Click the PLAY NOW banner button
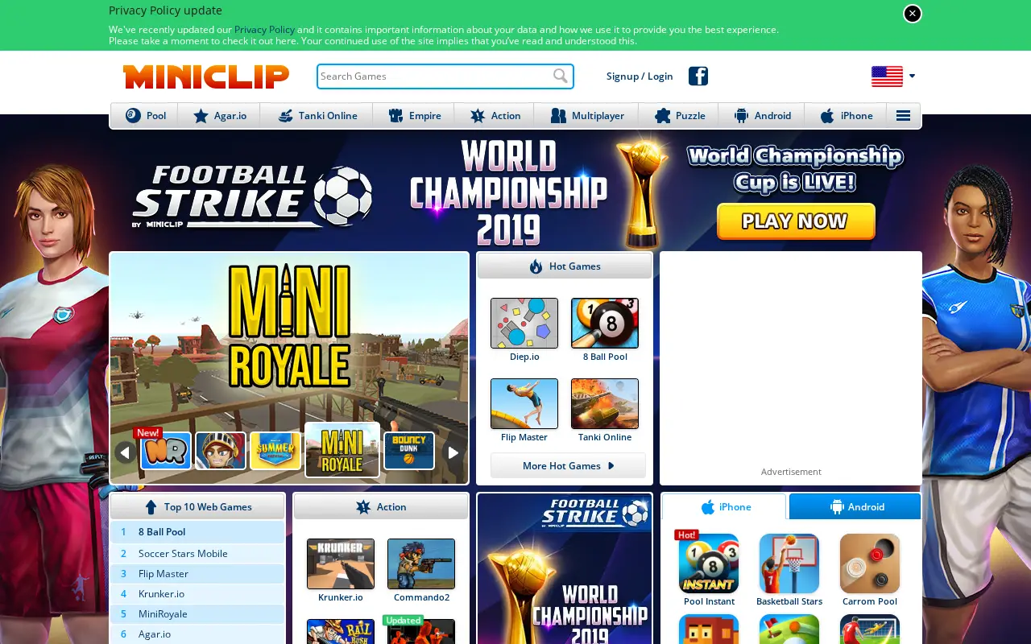The height and width of the screenshot is (644, 1031). (796, 221)
